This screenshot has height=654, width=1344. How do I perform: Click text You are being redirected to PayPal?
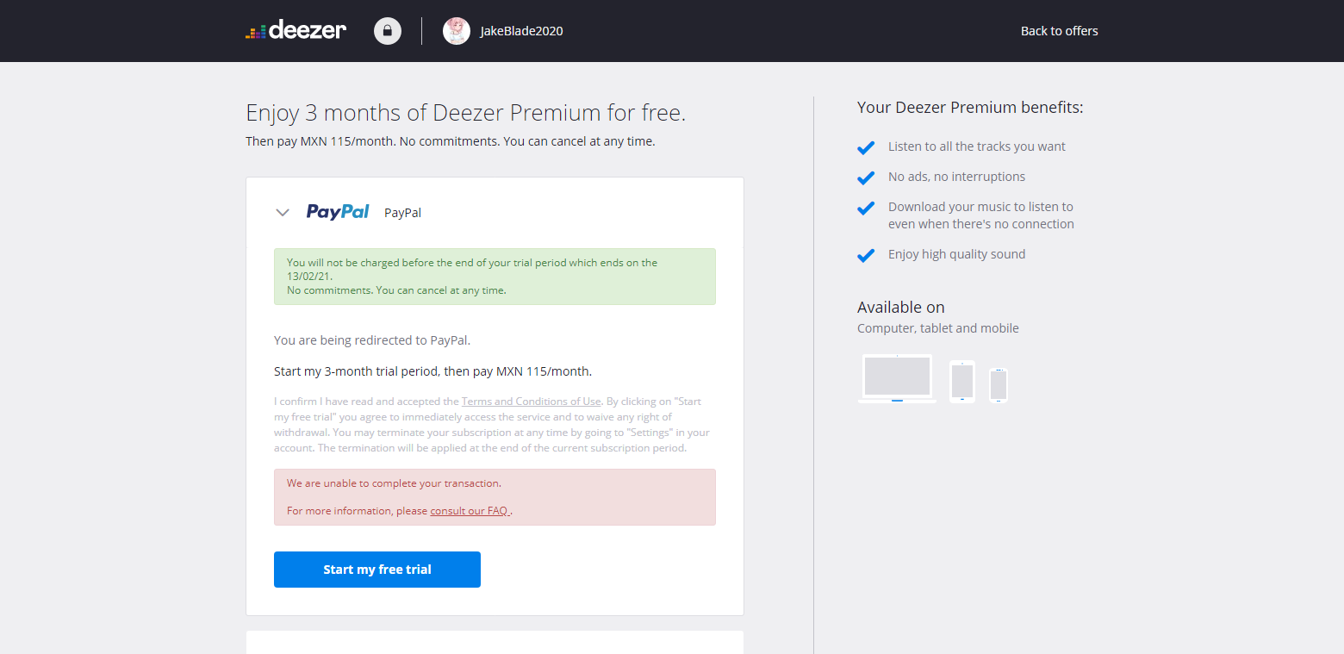click(x=372, y=340)
